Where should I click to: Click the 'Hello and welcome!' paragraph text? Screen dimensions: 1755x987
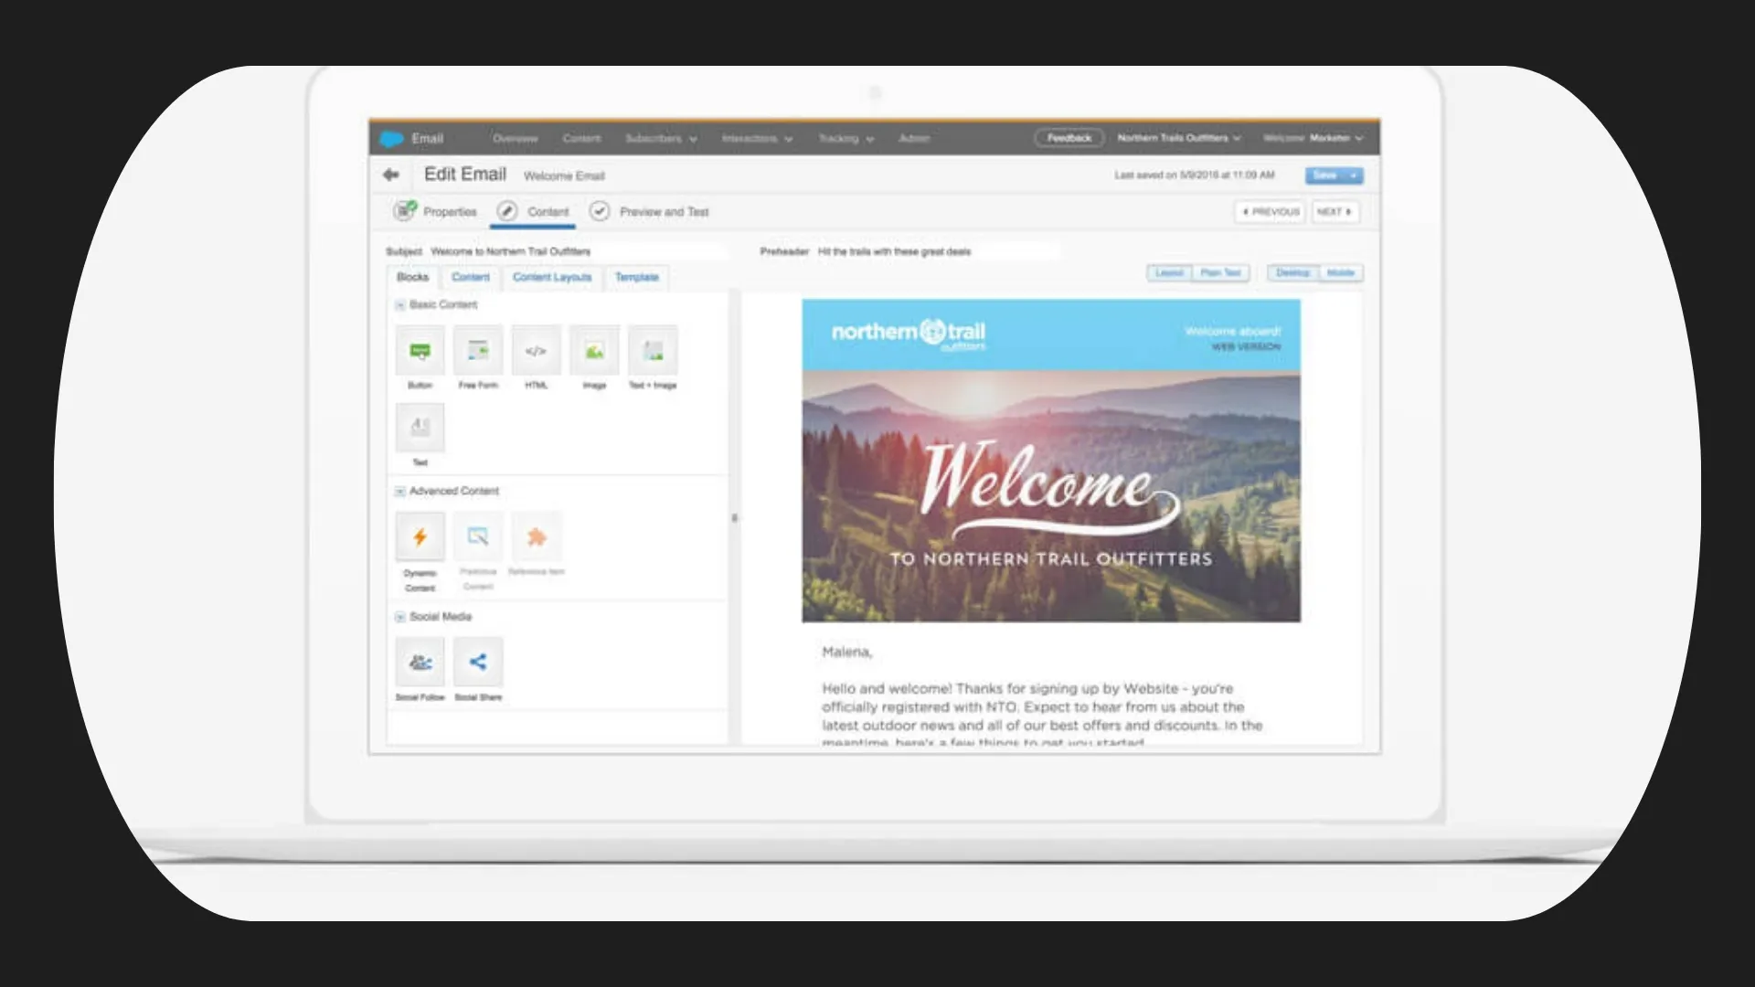(x=1042, y=716)
